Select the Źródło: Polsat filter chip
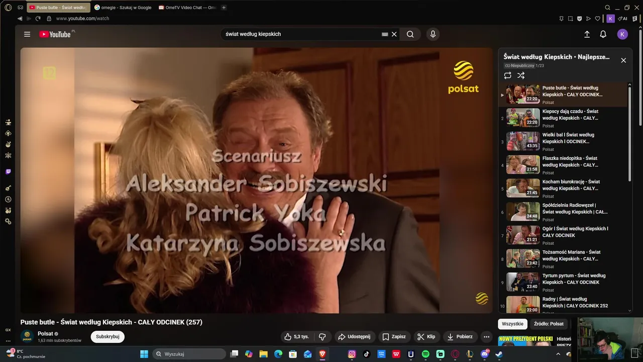 tap(549, 324)
